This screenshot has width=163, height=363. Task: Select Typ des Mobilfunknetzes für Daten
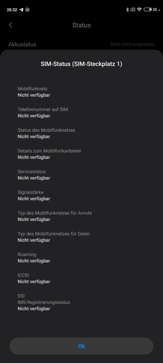[81, 237]
